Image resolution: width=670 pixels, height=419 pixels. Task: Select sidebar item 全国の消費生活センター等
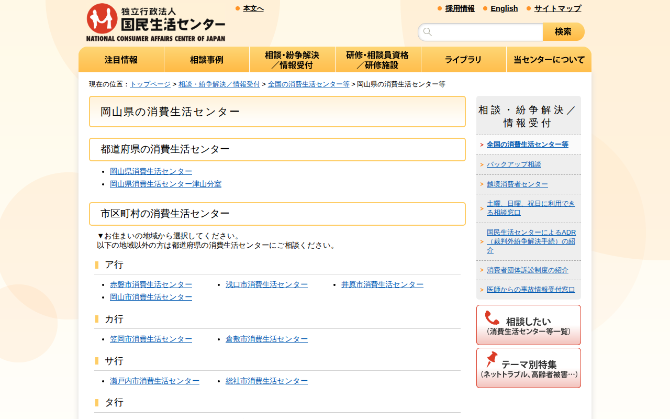[528, 145]
